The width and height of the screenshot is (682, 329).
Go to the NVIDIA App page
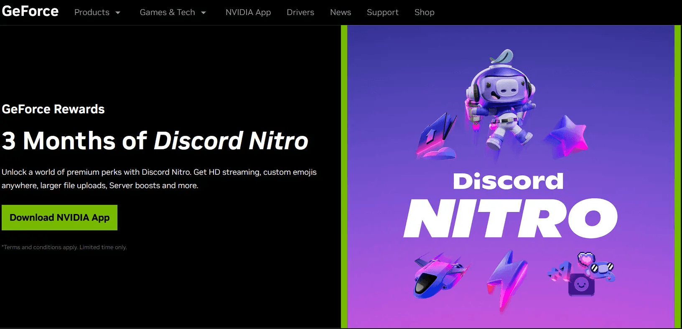coord(248,13)
